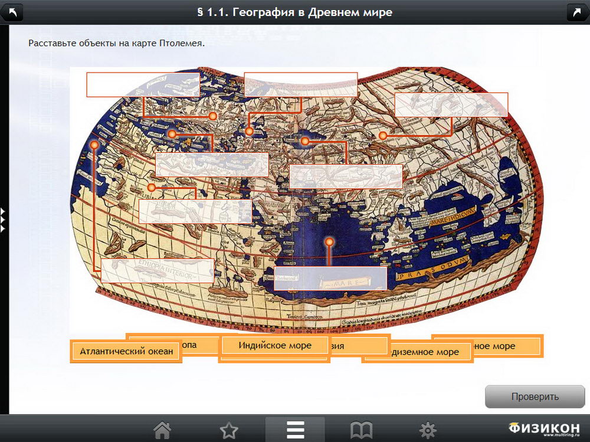The width and height of the screenshot is (590, 442).
Task: Pick the 'Индийское море' label tile
Action: 274,345
